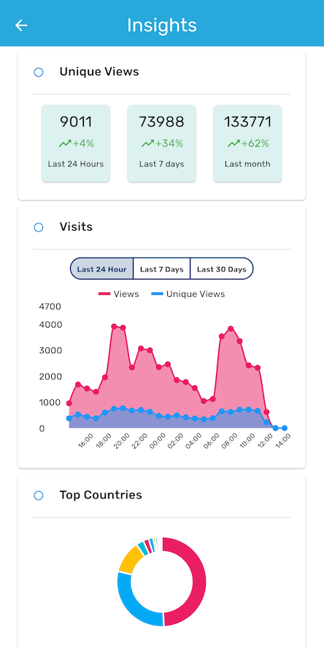Image resolution: width=324 pixels, height=648 pixels.
Task: Click the +34% change value
Action: (x=169, y=144)
